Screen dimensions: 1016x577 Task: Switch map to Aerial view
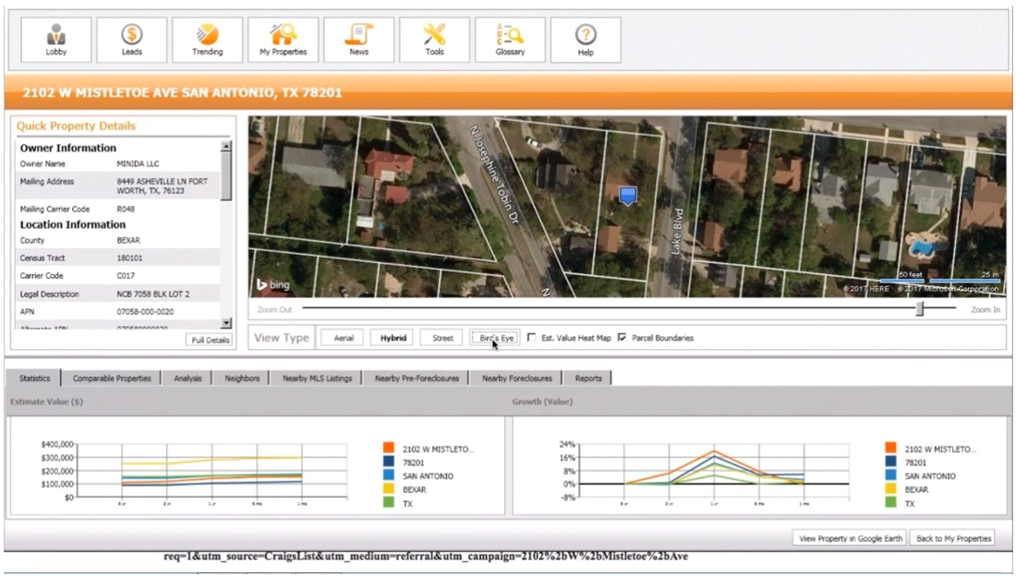[344, 337]
